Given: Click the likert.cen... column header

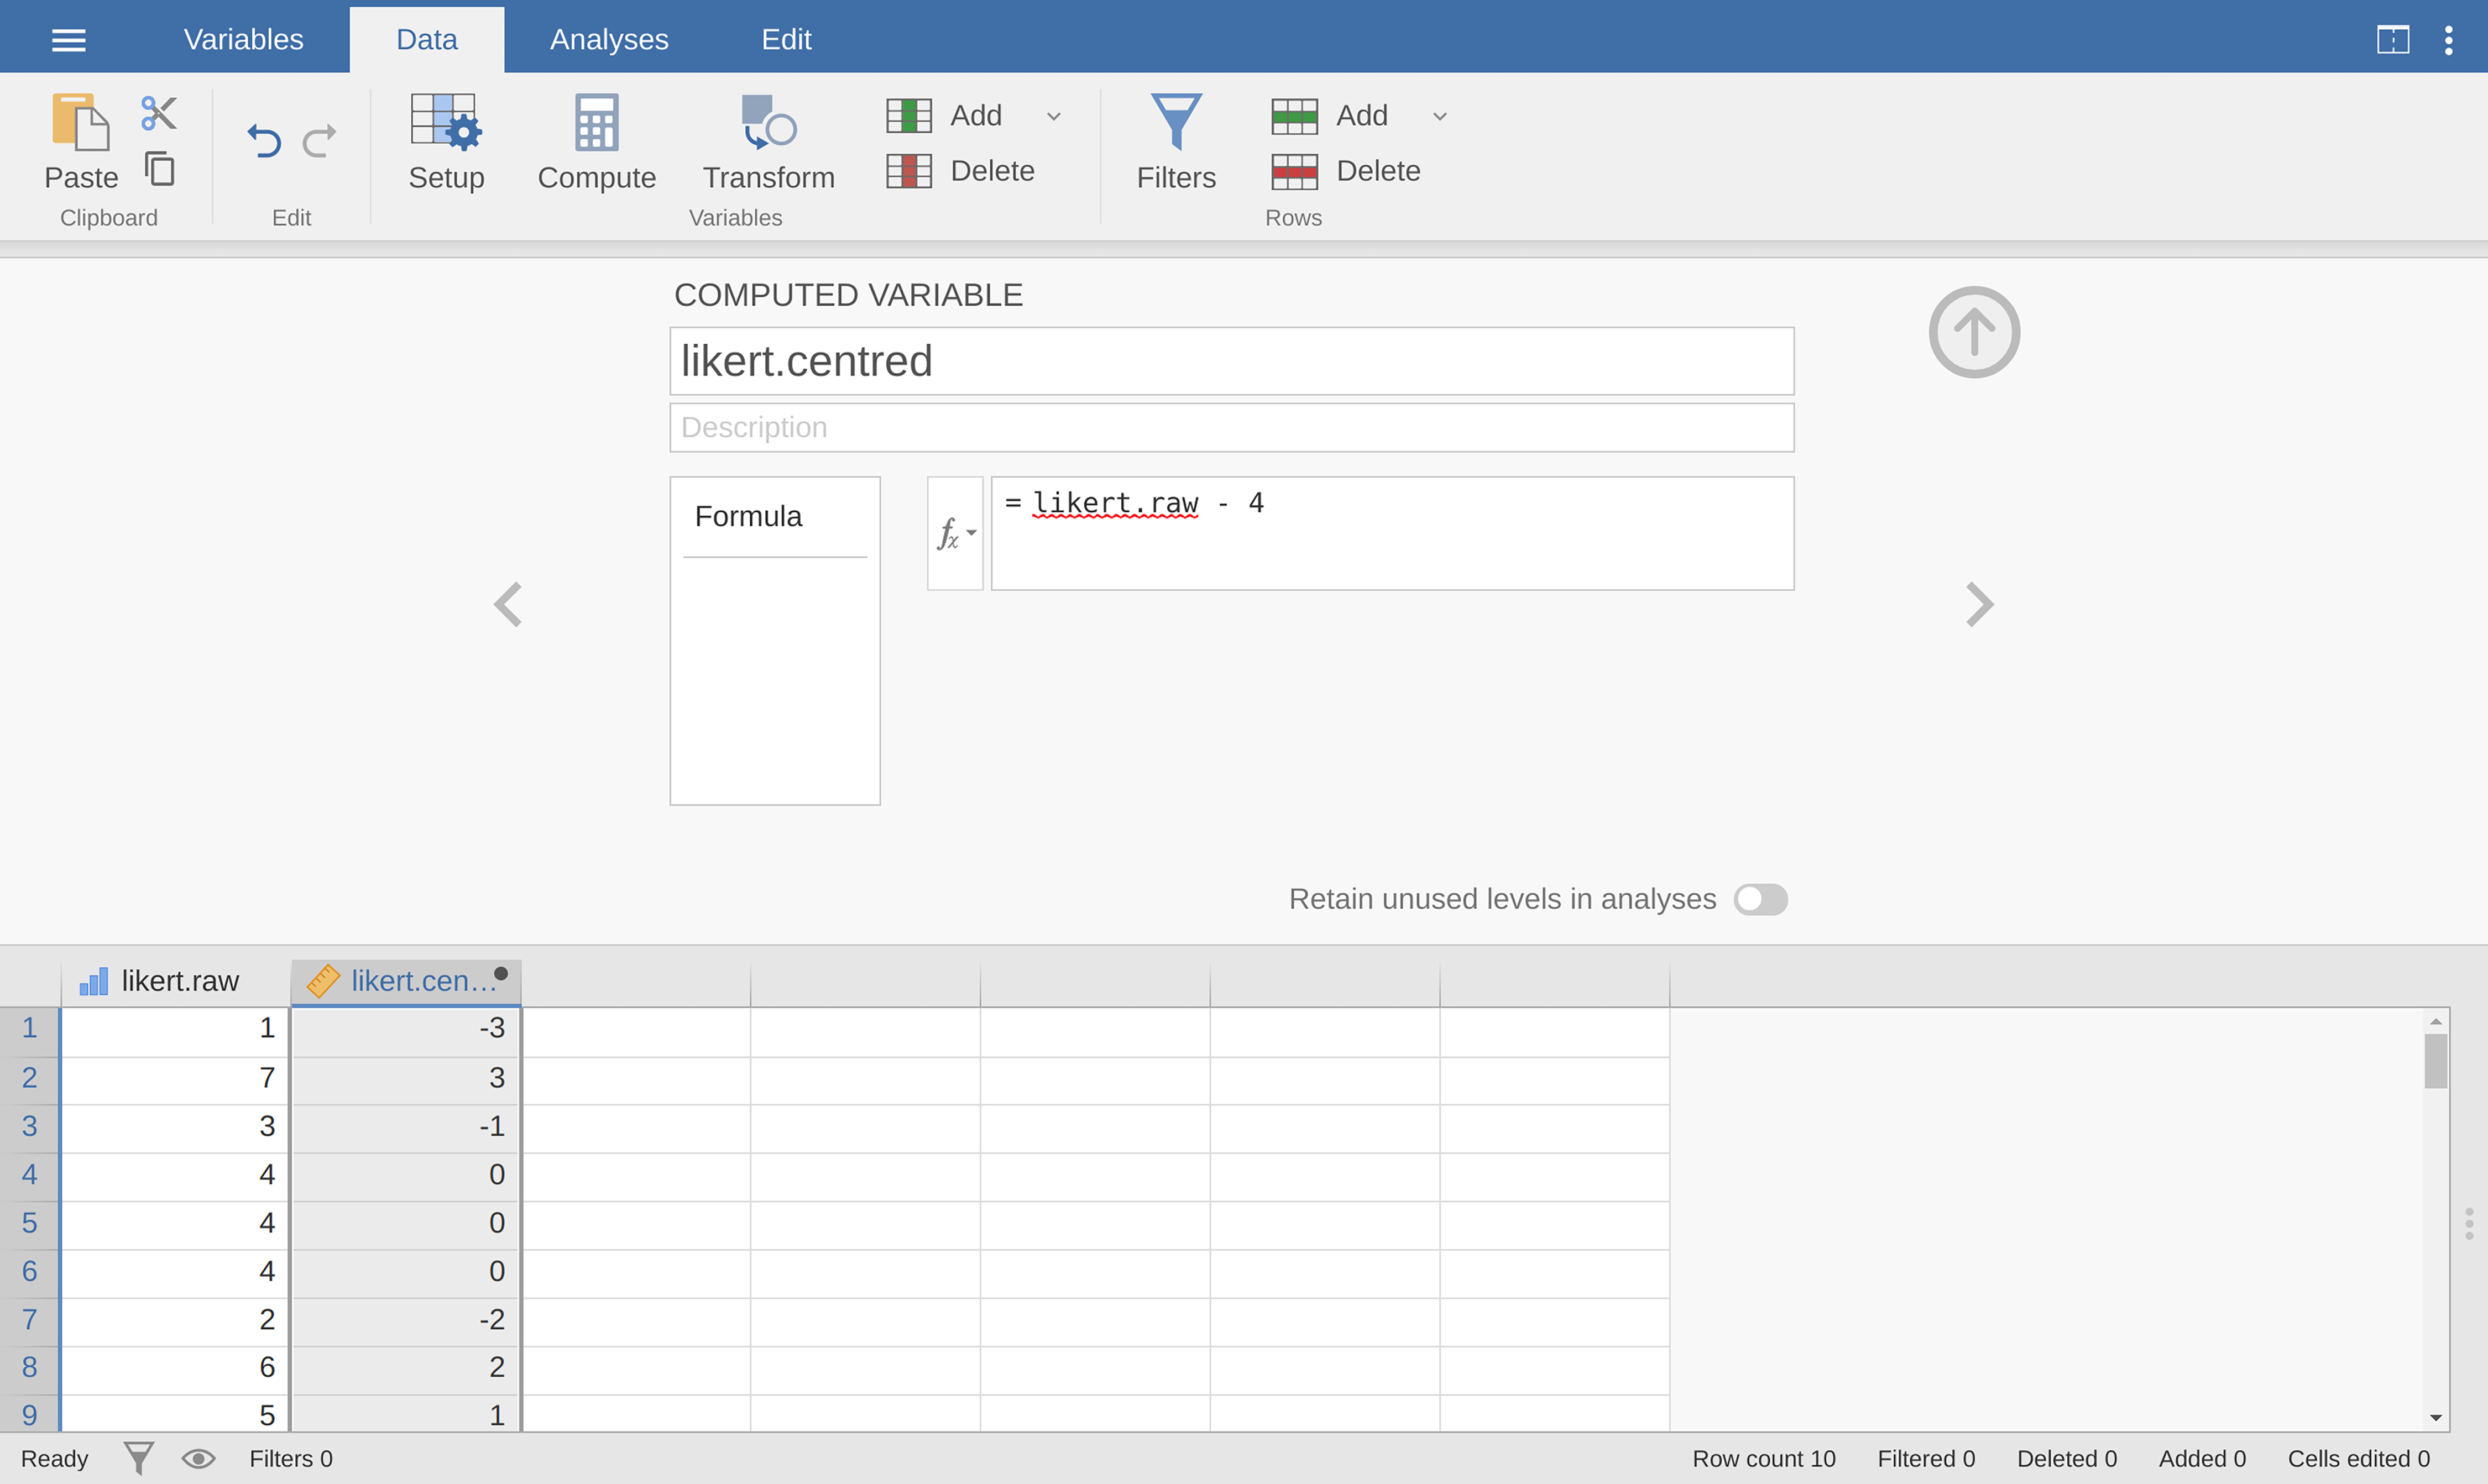Looking at the screenshot, I should (x=406, y=981).
